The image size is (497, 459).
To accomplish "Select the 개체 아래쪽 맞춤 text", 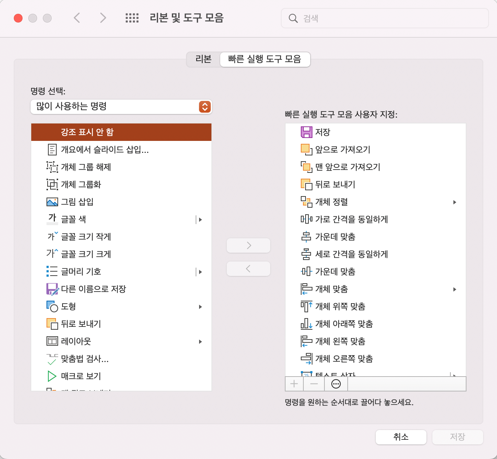I will click(344, 324).
